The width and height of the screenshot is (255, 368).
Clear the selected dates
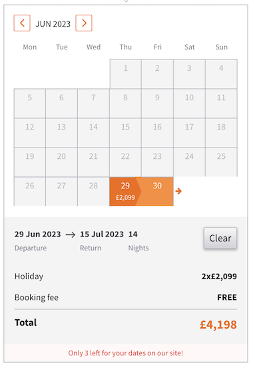tap(220, 238)
